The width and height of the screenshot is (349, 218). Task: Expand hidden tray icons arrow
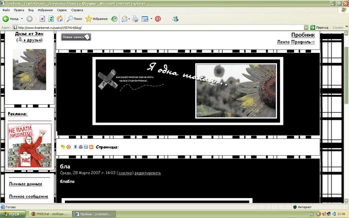(x=319, y=214)
